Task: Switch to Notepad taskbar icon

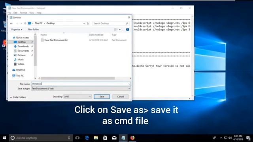Action: click(x=123, y=138)
